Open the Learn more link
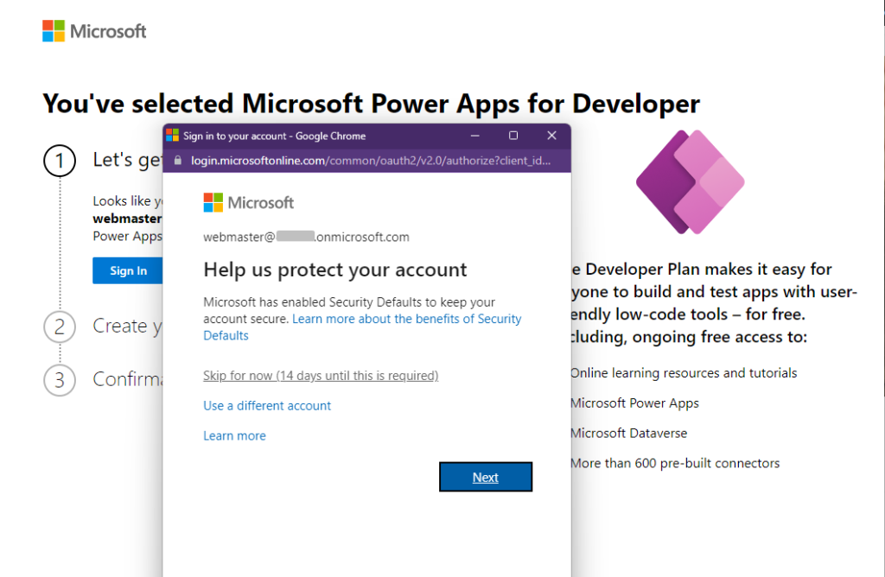The width and height of the screenshot is (885, 577). point(234,435)
